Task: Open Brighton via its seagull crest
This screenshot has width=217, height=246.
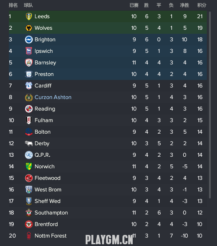Action: tap(29, 40)
